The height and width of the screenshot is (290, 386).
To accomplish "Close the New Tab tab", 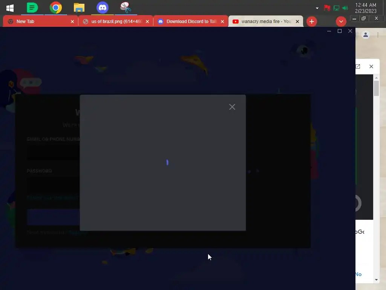I will [x=72, y=22].
